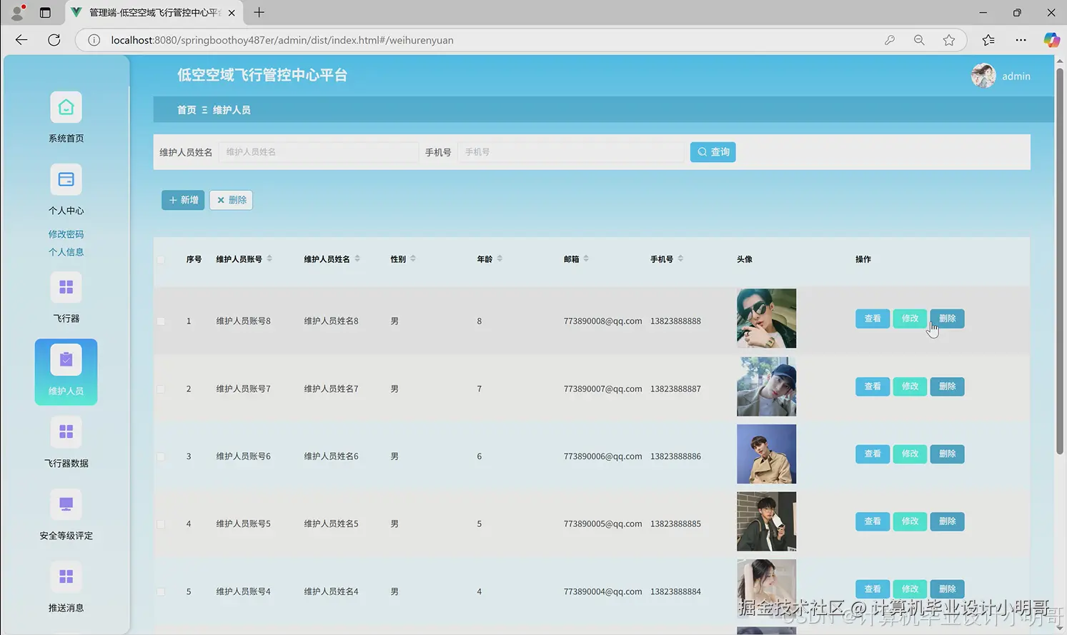This screenshot has width=1067, height=635.
Task: Select the 维护人员 clipboard icon
Action: click(66, 360)
